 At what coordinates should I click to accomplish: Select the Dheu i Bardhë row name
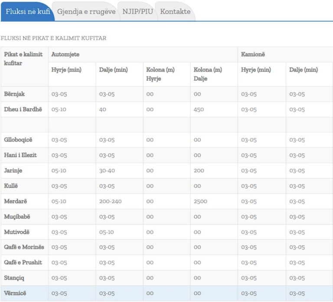coord(23,109)
